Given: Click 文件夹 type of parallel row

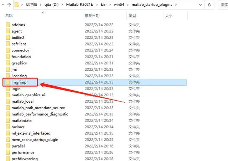Looking at the screenshot, I should [134, 146].
